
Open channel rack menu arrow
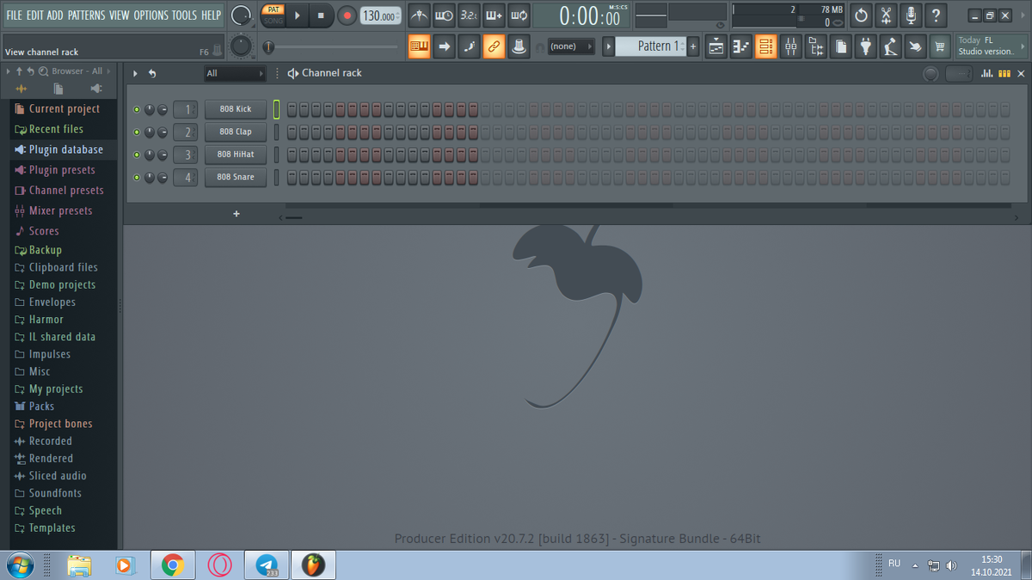pos(135,74)
